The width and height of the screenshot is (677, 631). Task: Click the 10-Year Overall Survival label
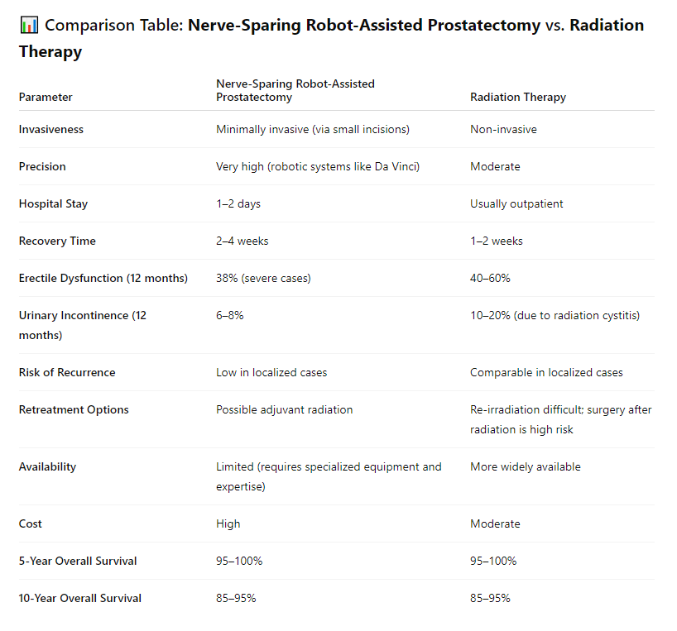click(x=80, y=598)
